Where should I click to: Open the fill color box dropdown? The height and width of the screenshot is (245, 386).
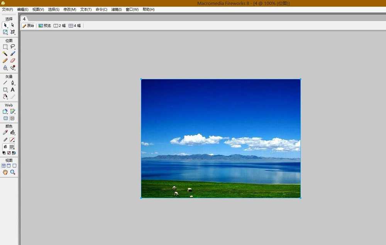(x=12, y=147)
